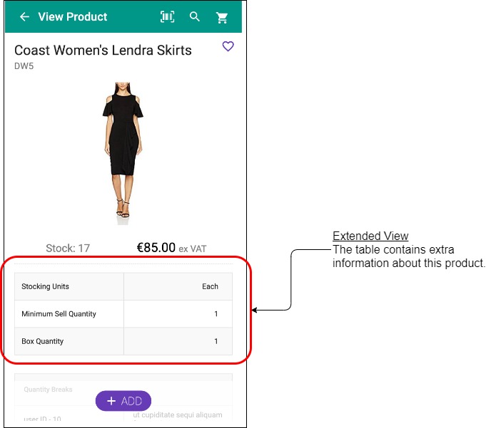Click the Each value cell
496x428 pixels.
(x=178, y=286)
